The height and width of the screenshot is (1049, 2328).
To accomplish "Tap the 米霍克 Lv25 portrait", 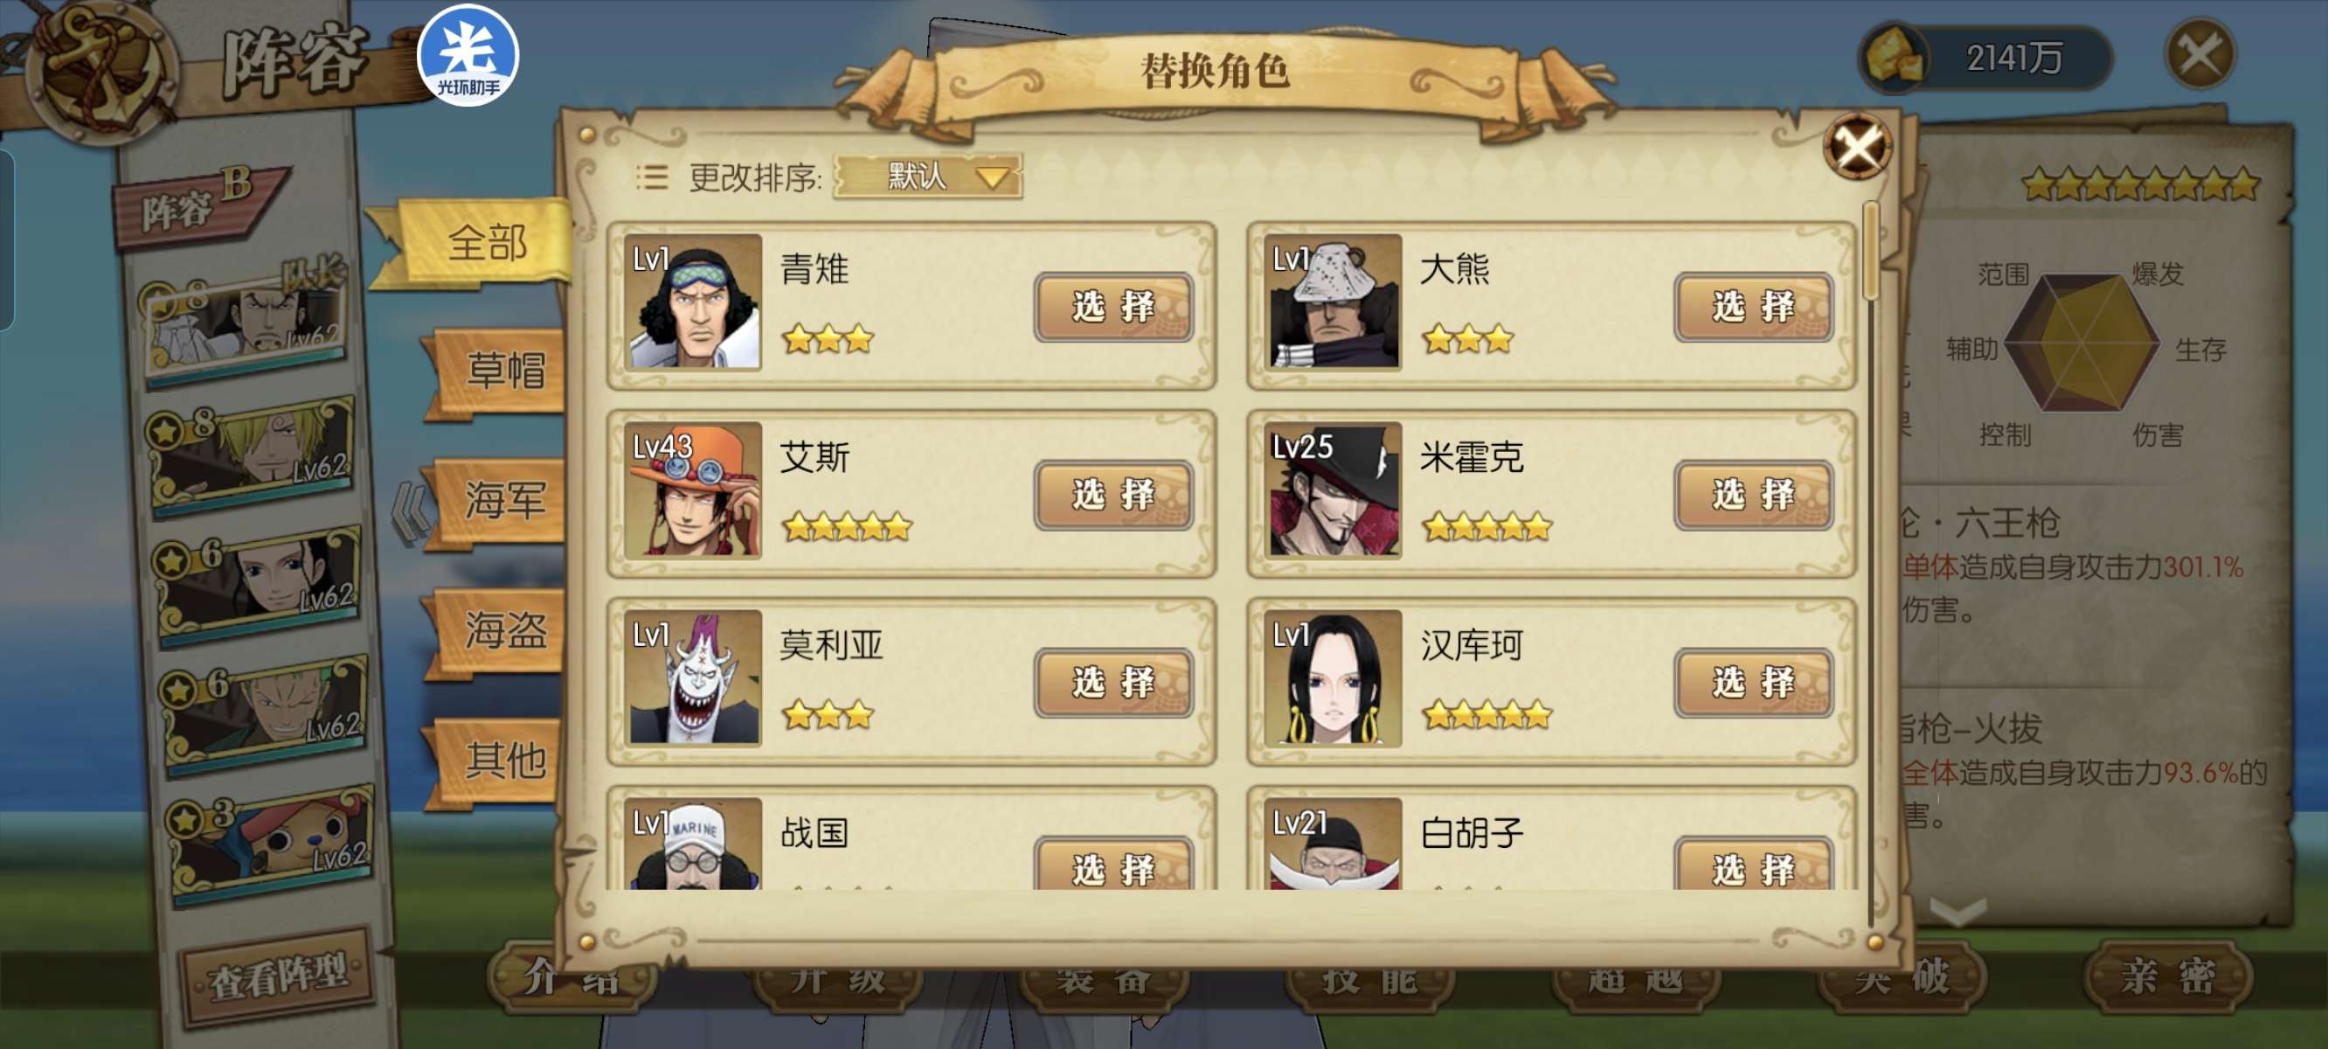I will 1333,490.
